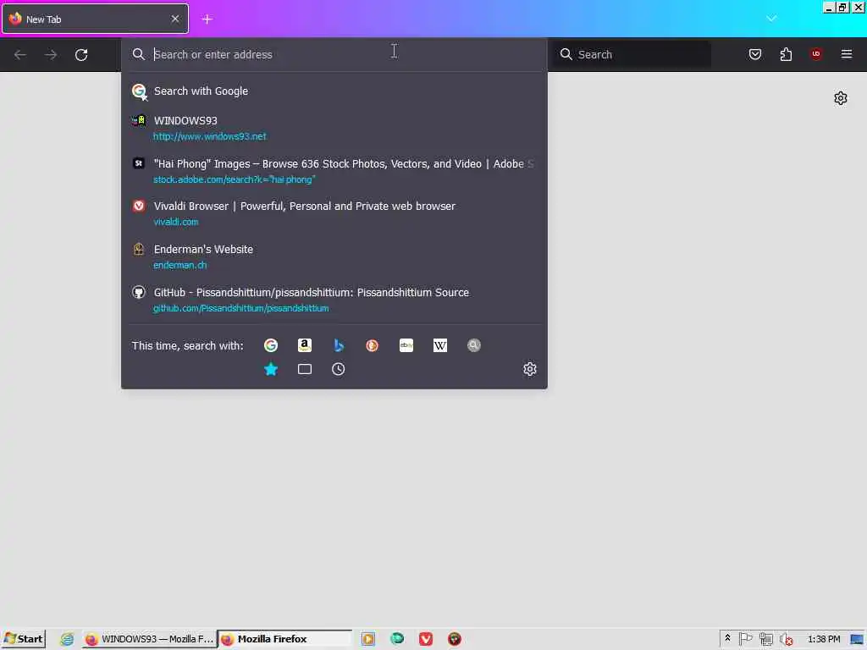The image size is (867, 650).
Task: Click the network tray icon
Action: (765, 639)
